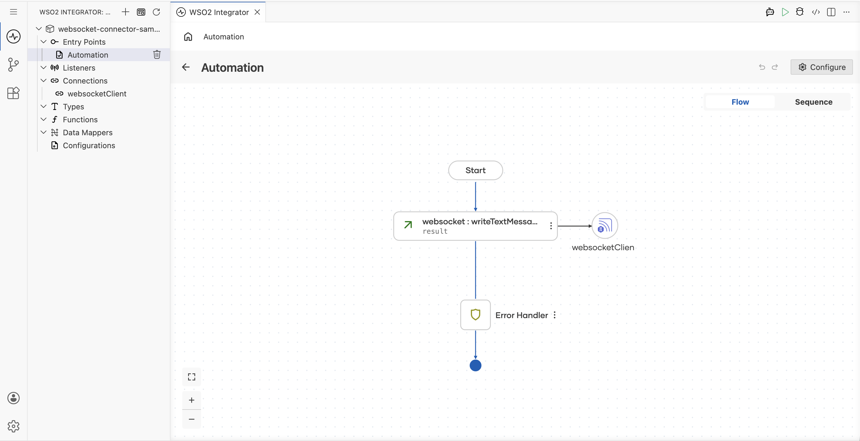The width and height of the screenshot is (860, 441).
Task: Split the editor layout
Action: pyautogui.click(x=831, y=12)
